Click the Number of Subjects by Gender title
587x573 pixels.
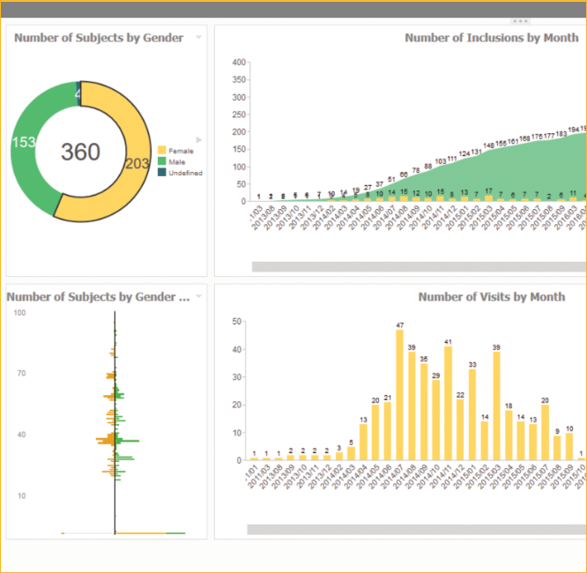tap(99, 38)
